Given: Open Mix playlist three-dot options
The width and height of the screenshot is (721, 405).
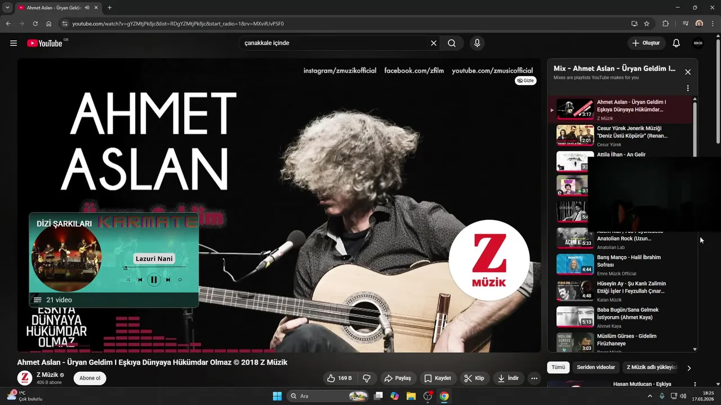Looking at the screenshot, I should tap(688, 88).
